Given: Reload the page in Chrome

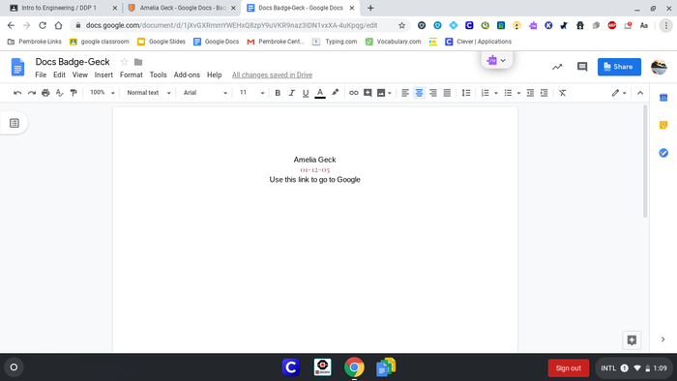Looking at the screenshot, I should [x=43, y=25].
